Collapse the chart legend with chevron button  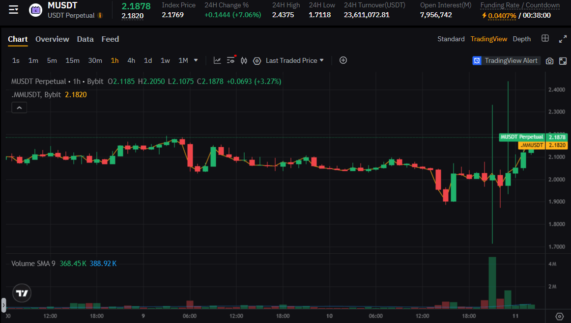(x=19, y=108)
